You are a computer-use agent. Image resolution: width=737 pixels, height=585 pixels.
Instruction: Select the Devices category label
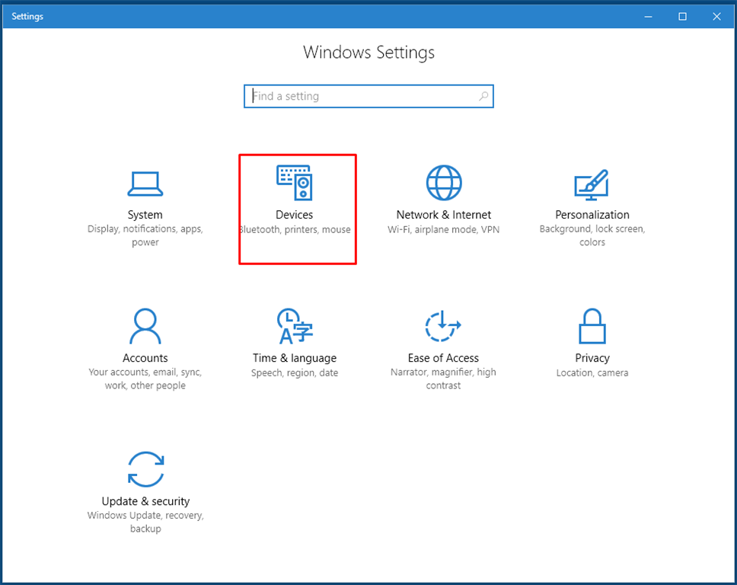294,215
